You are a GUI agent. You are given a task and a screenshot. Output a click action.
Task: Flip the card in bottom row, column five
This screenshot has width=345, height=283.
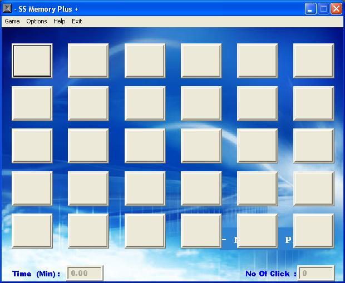258,231
